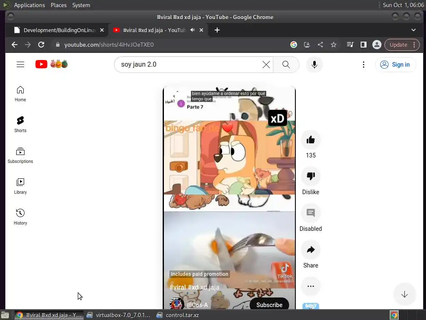This screenshot has height=320, width=426.
Task: Click Chrome taskbar window entry
Action: (49, 315)
